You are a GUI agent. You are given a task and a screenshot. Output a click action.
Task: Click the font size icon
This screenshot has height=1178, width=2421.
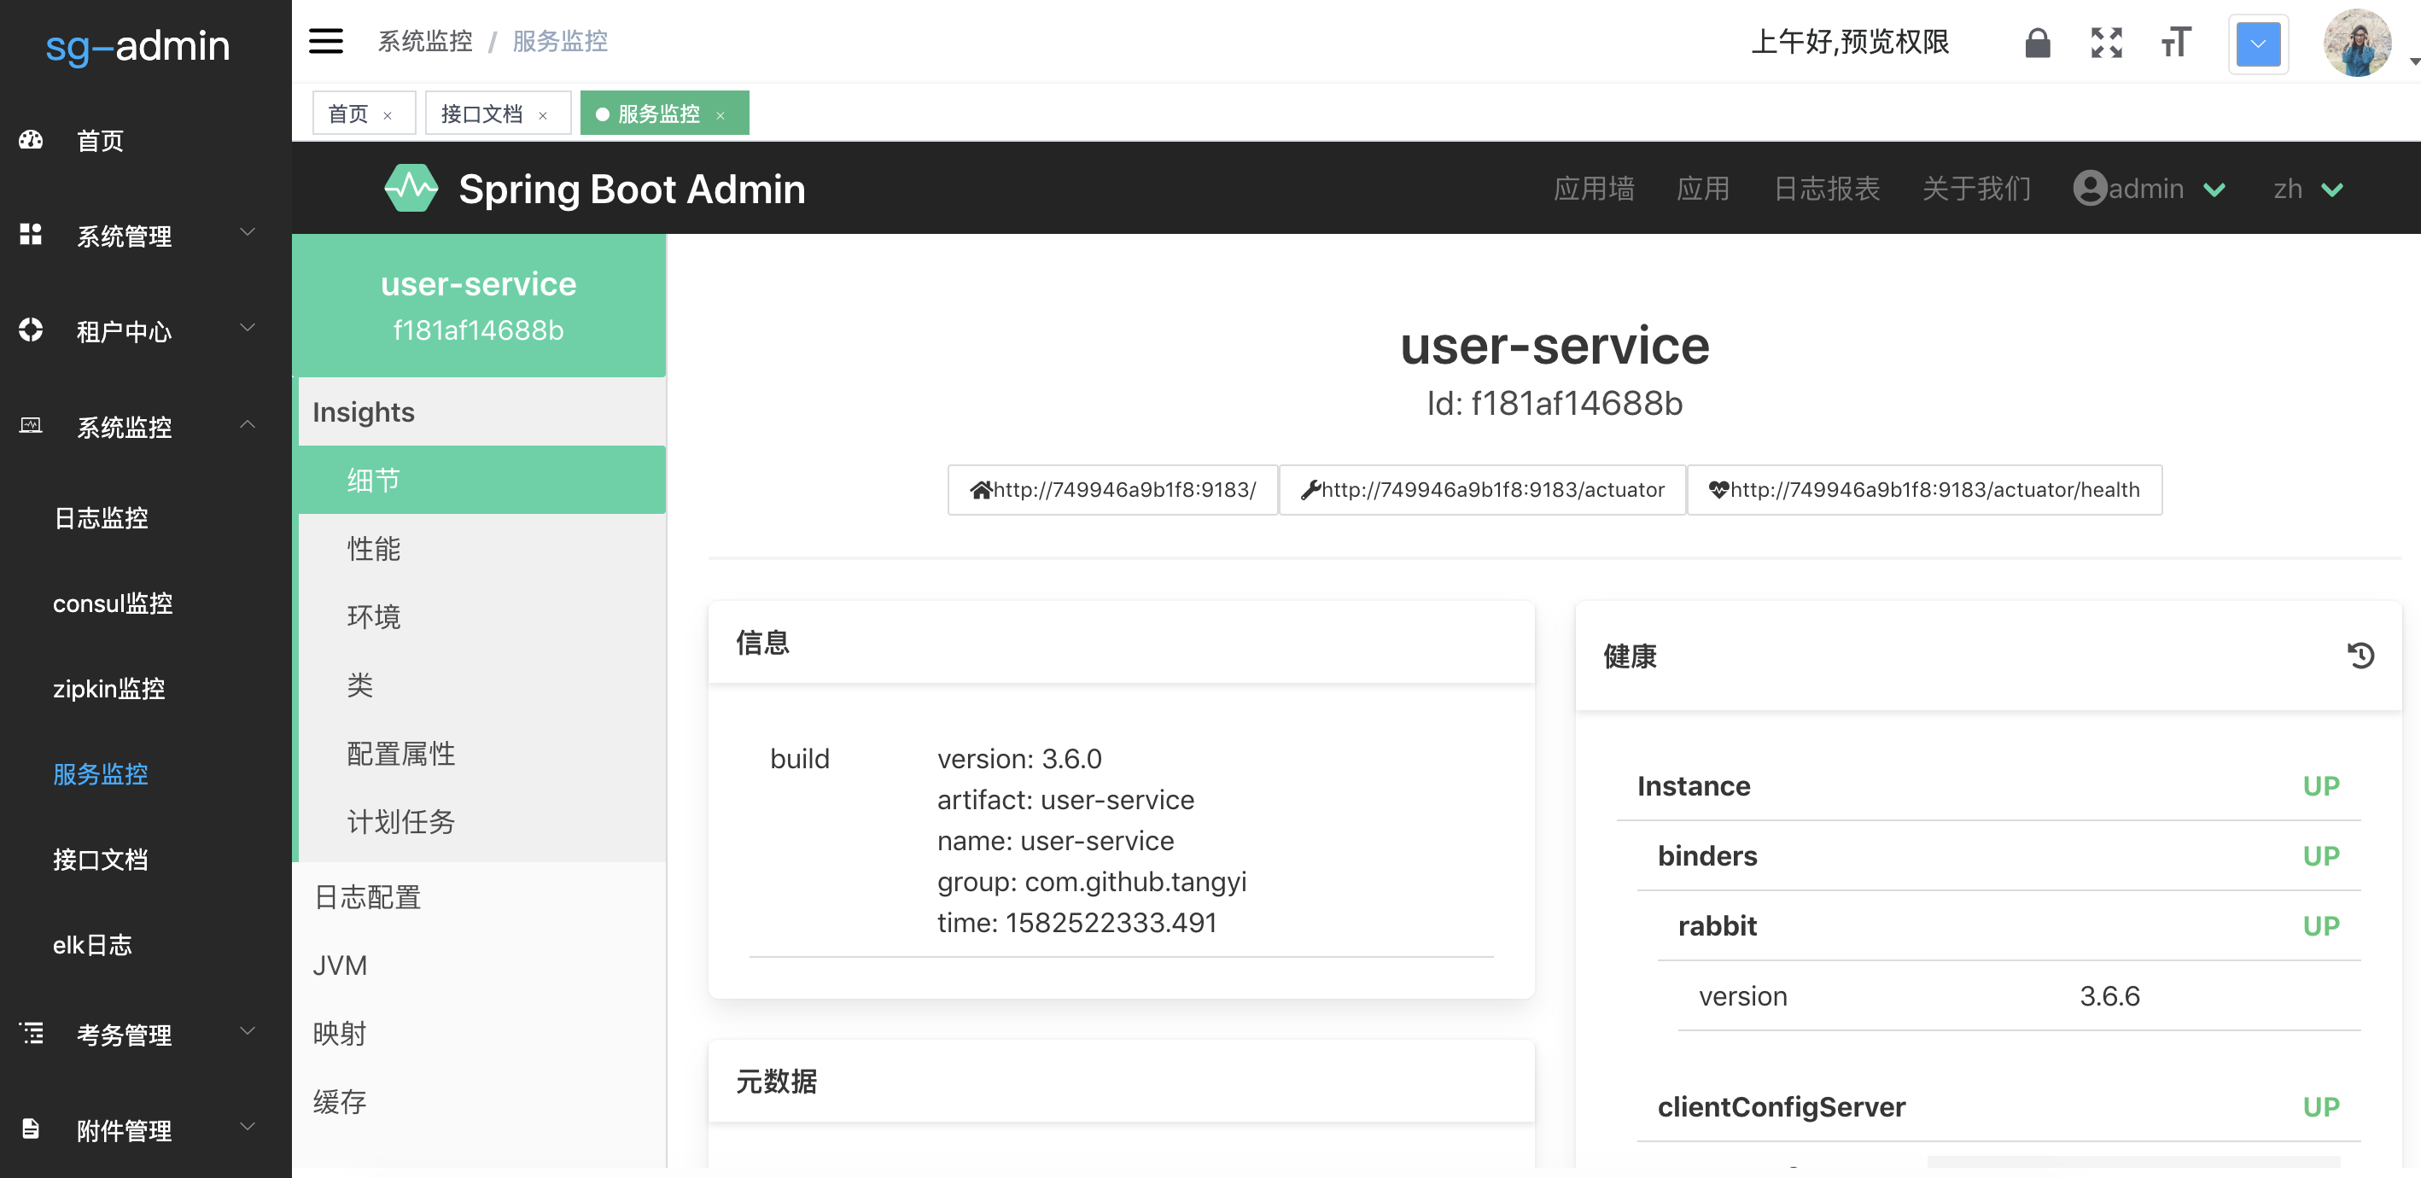[x=2175, y=43]
